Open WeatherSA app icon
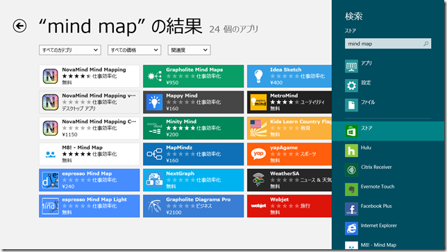 (x=259, y=180)
